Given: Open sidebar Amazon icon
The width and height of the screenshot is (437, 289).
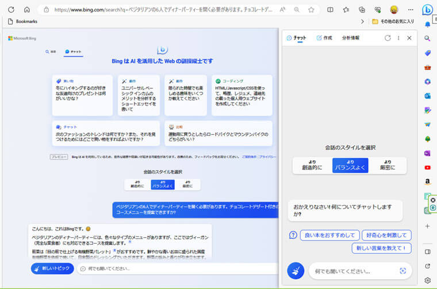Looking at the screenshot, I should coord(428,182).
